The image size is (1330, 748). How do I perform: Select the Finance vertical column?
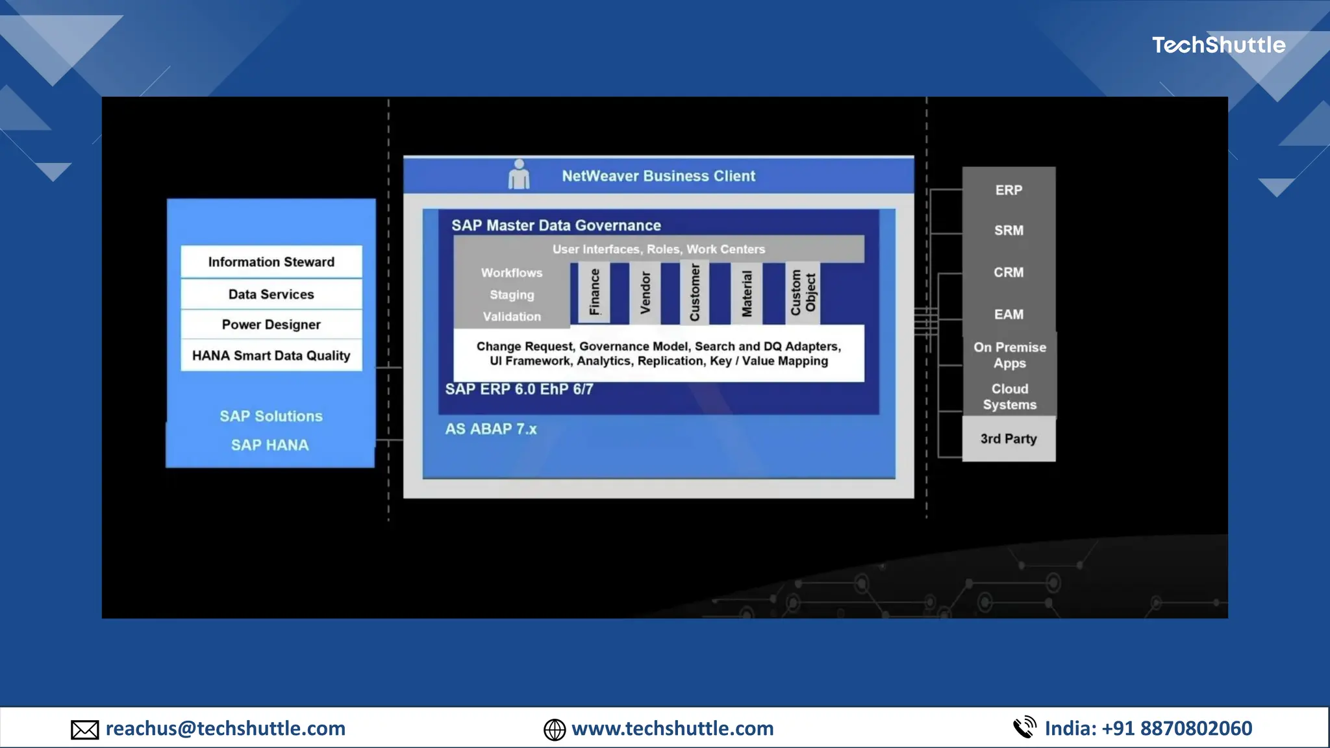(x=594, y=292)
